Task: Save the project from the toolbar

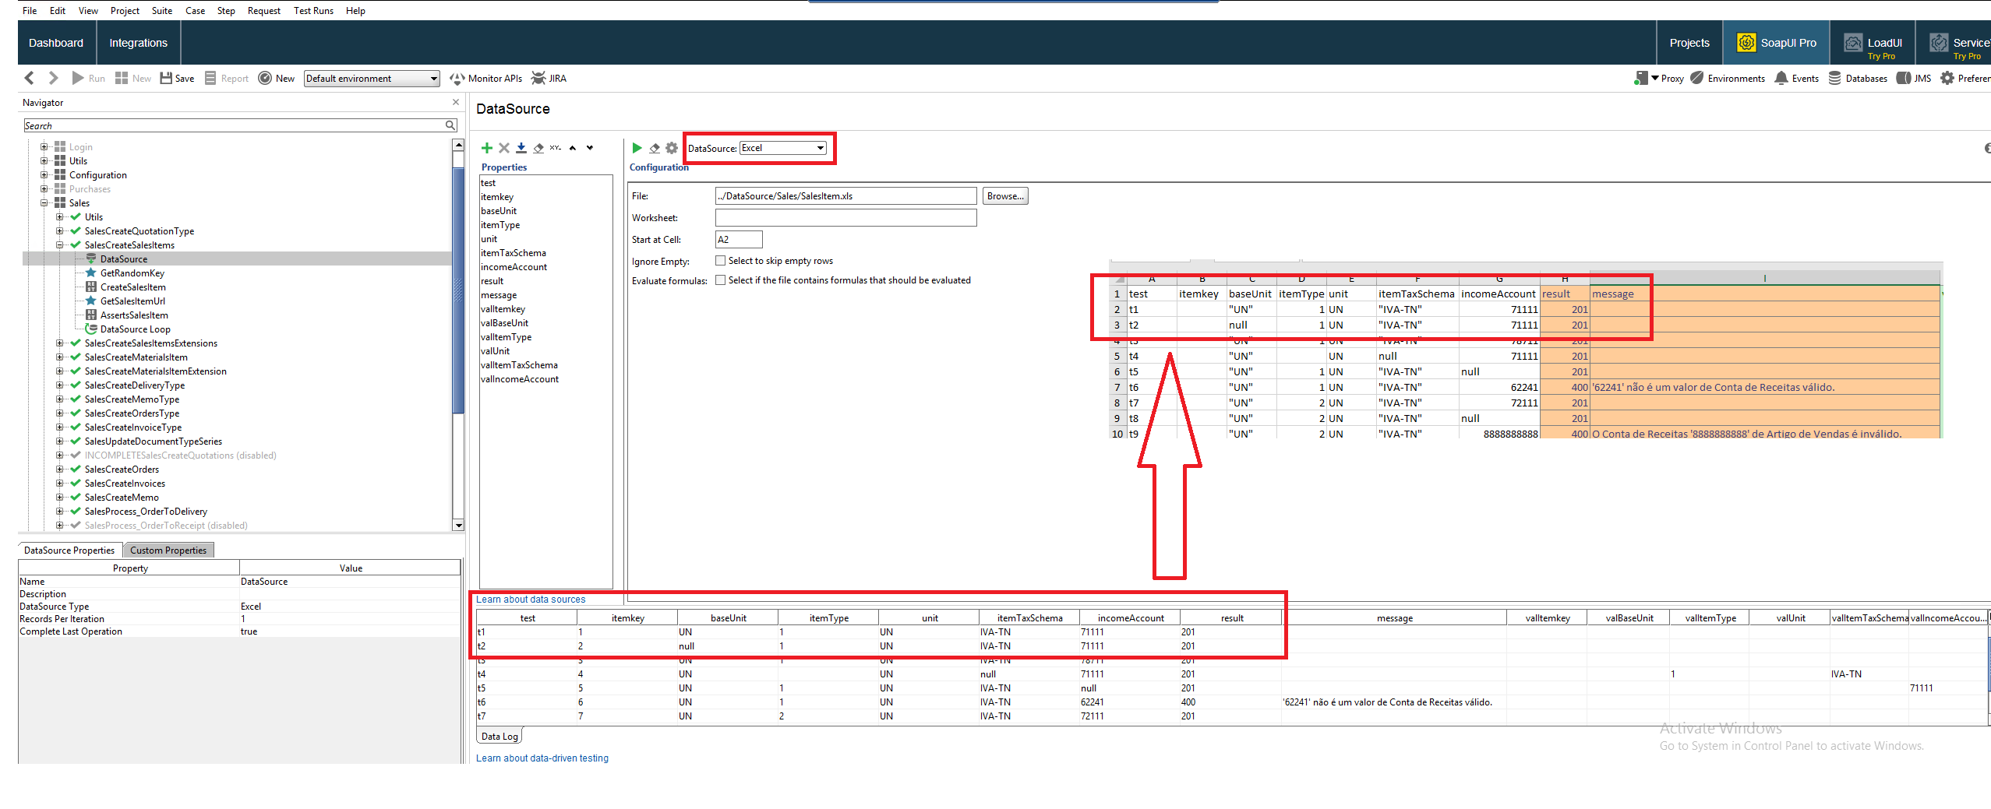Action: (177, 78)
